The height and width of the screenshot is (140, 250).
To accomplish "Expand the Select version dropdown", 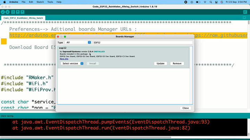I will (72, 64).
